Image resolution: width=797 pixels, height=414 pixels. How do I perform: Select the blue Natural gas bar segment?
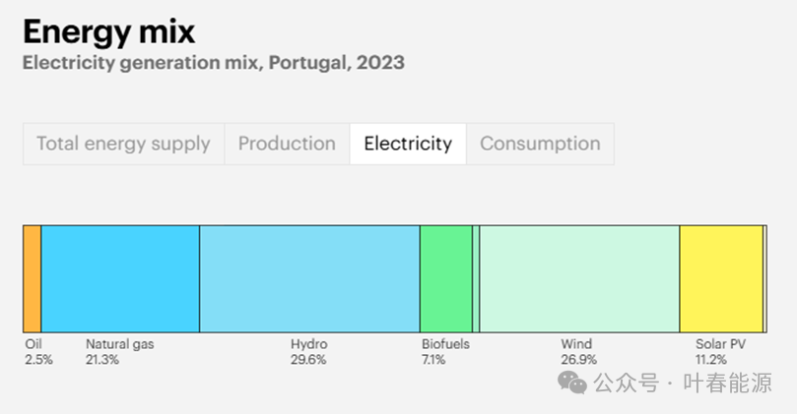(120, 279)
